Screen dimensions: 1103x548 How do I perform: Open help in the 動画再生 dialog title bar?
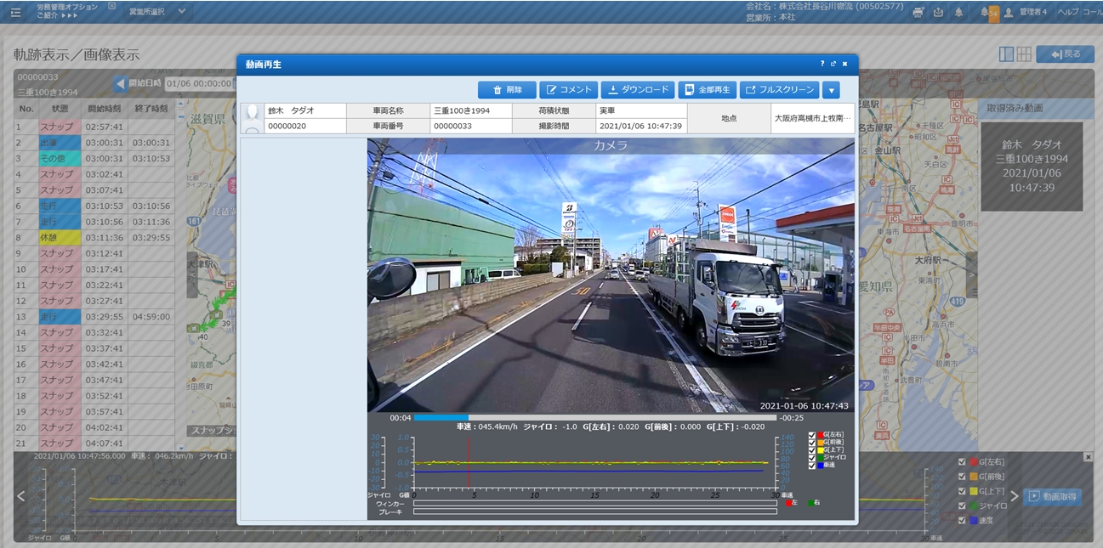(822, 64)
